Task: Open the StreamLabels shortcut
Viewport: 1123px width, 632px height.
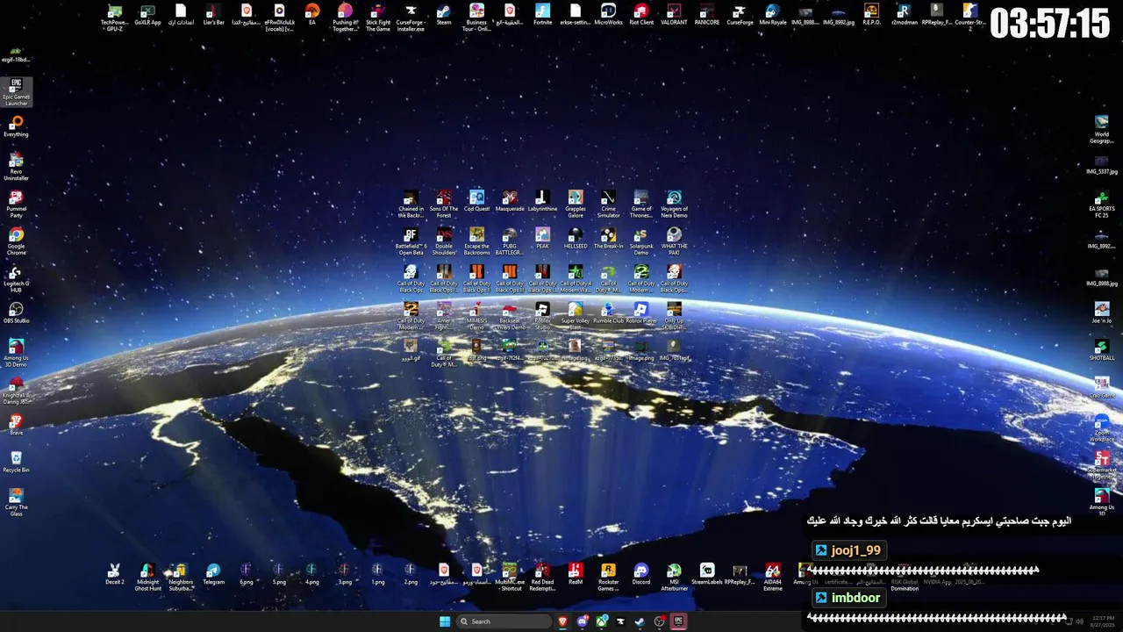Action: [x=707, y=574]
